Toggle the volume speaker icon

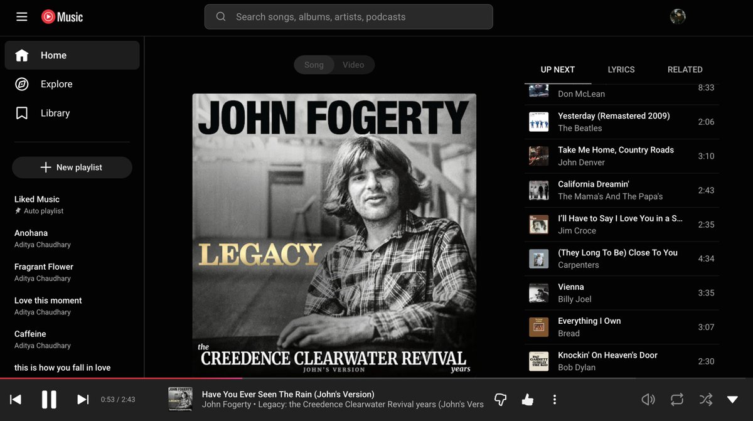tap(648, 400)
